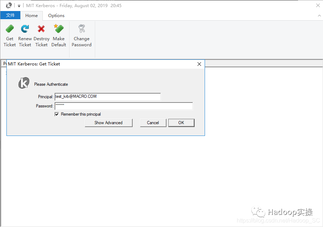323x227 pixels.
Task: Switch to the Home tab
Action: click(31, 16)
